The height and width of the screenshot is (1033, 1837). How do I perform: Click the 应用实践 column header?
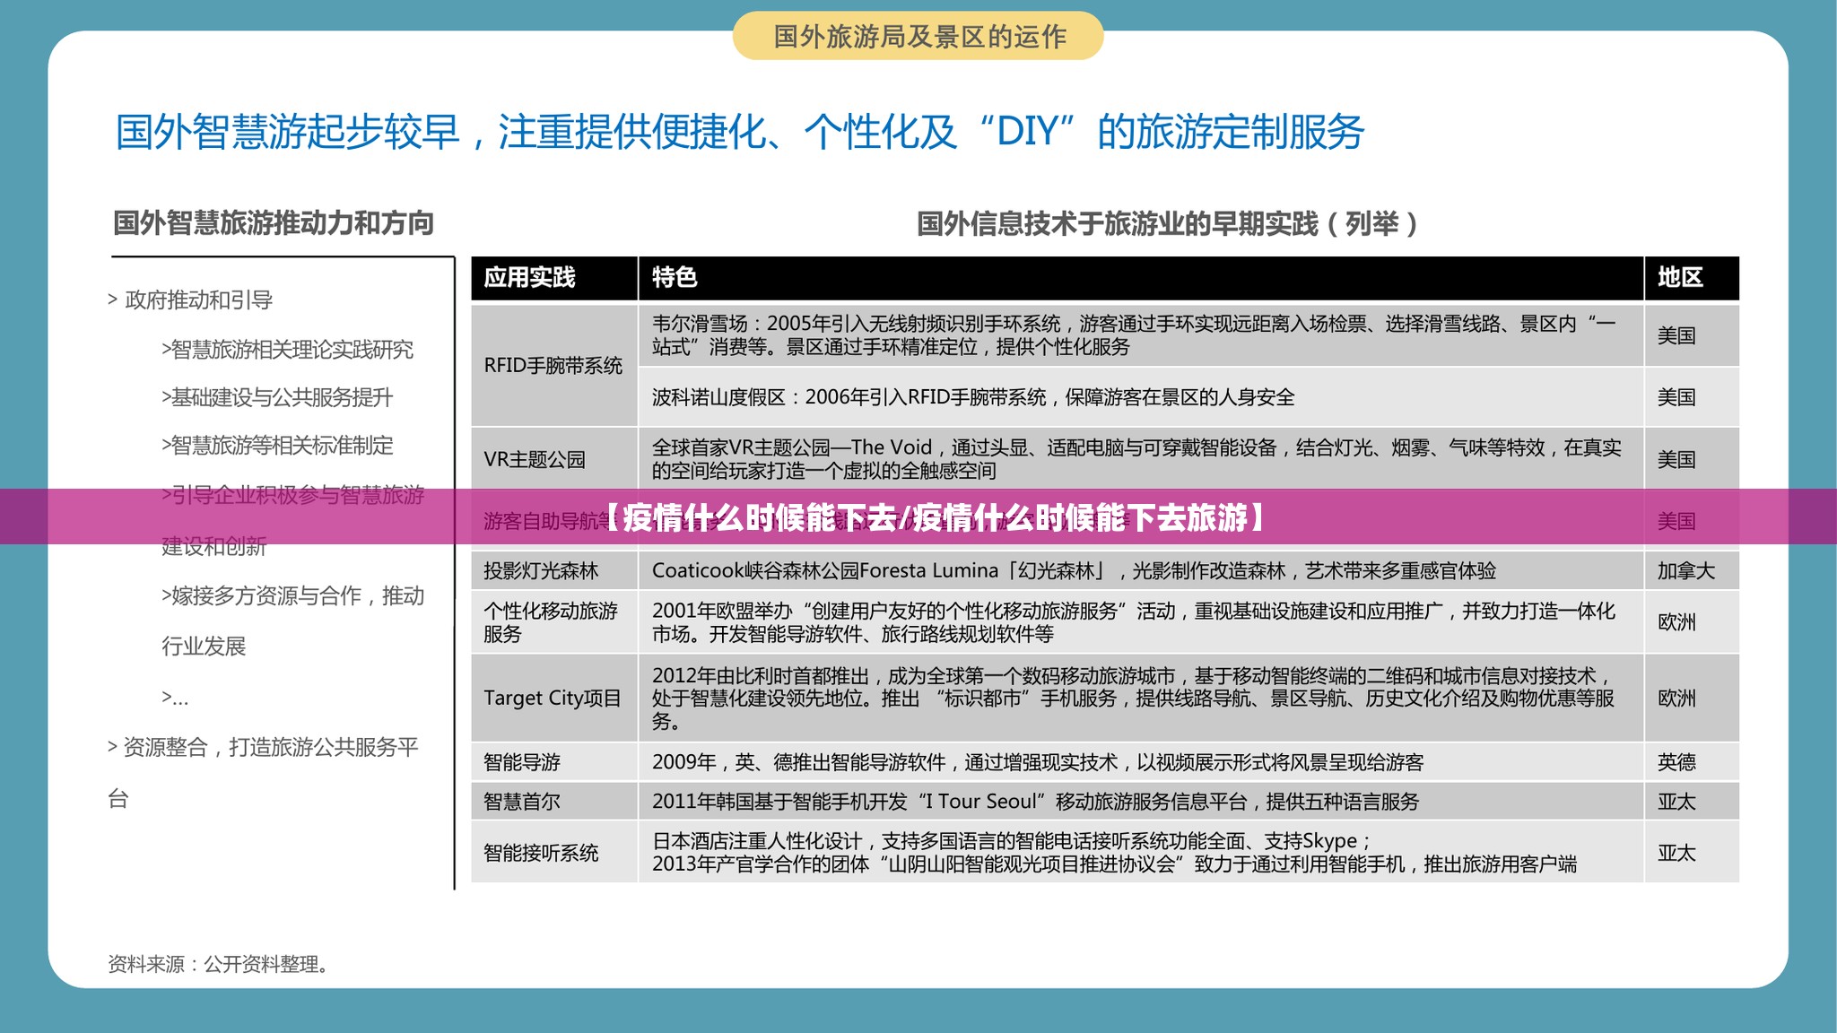click(x=529, y=278)
